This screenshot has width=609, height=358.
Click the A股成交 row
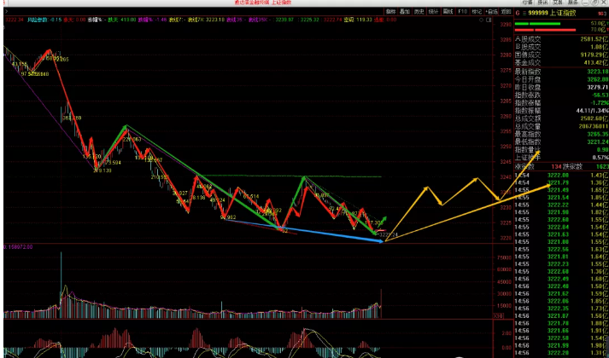pyautogui.click(x=561, y=39)
